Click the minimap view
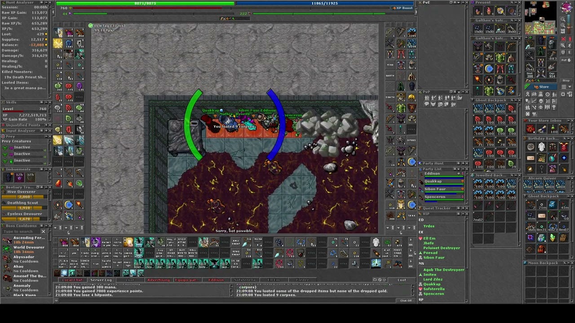This screenshot has height=323, width=575. tap(541, 18)
